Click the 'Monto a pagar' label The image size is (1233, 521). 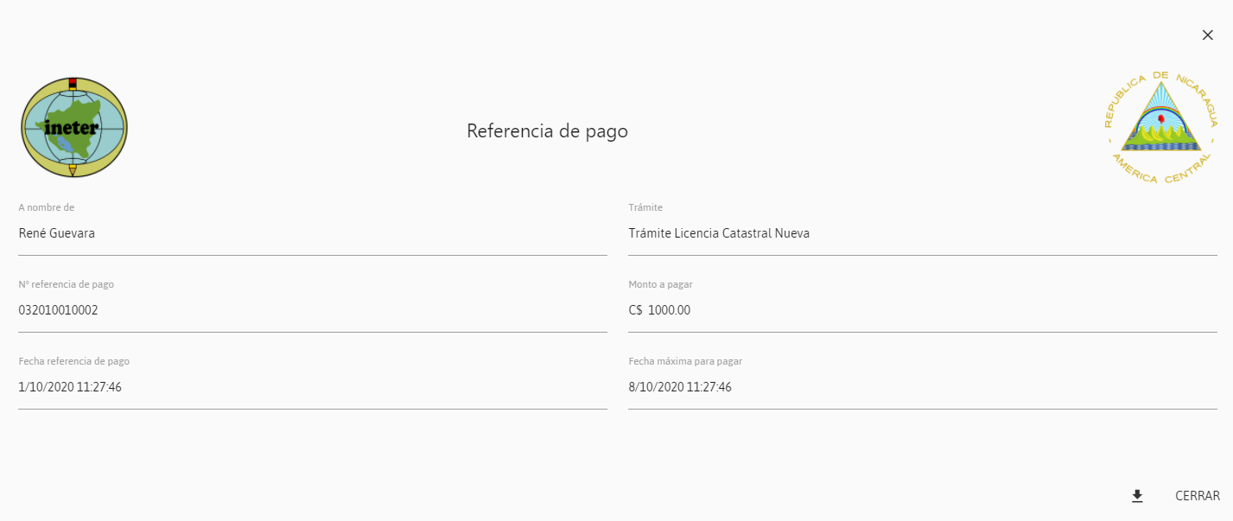click(x=661, y=284)
